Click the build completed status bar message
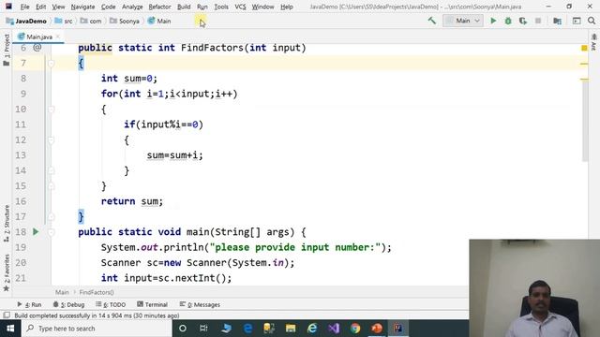This screenshot has height=337, width=600. click(x=97, y=315)
